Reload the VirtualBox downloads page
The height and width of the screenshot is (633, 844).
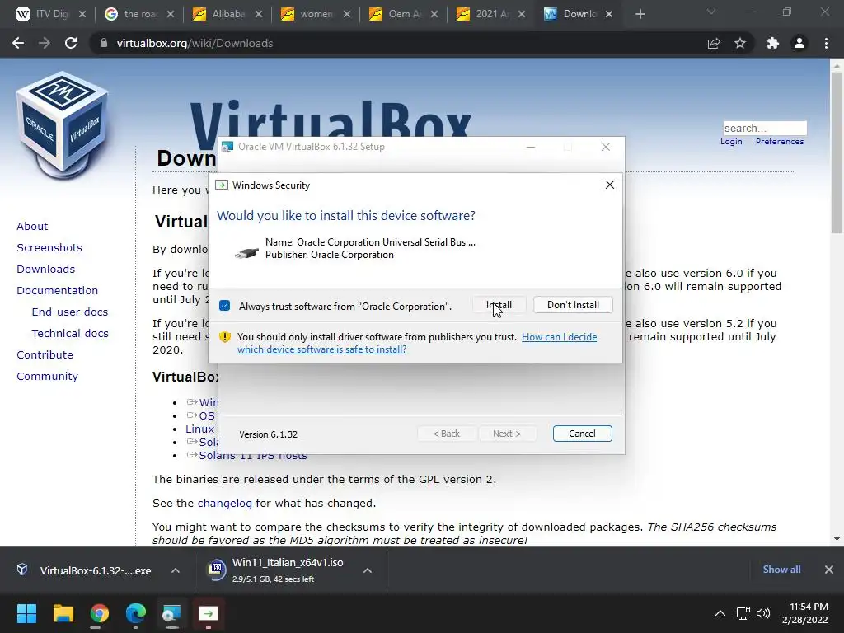coord(71,43)
